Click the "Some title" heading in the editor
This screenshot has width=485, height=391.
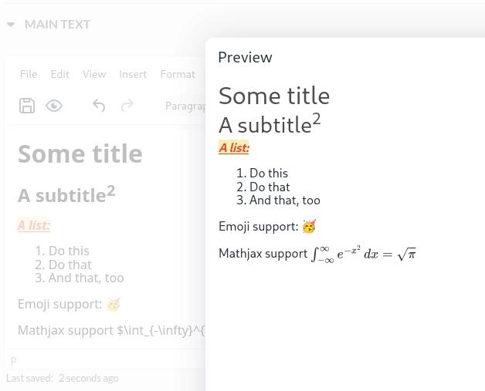click(x=80, y=154)
